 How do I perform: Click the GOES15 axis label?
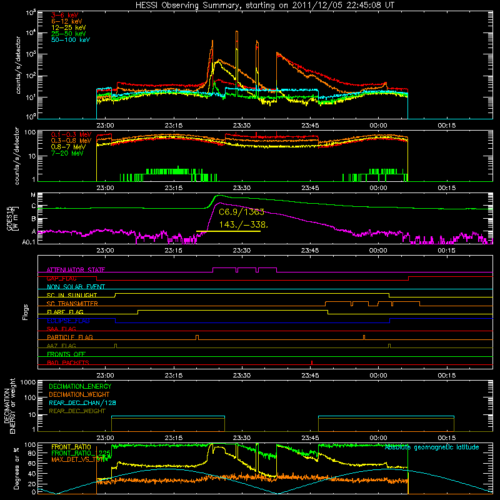(x=12, y=218)
